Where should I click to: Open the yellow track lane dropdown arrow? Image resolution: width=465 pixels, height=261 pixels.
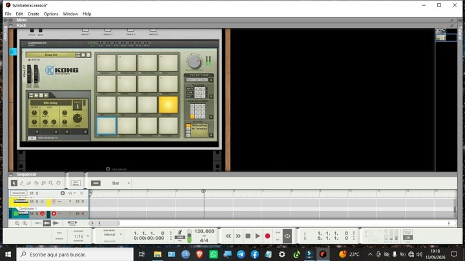[x=70, y=202]
